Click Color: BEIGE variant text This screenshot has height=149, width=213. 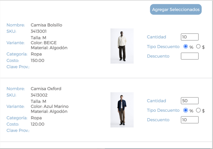[44, 43]
